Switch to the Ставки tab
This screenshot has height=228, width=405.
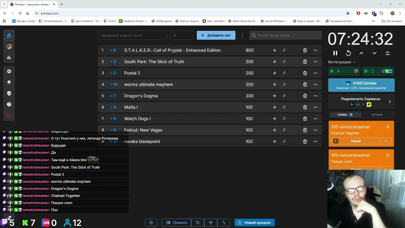345,115
